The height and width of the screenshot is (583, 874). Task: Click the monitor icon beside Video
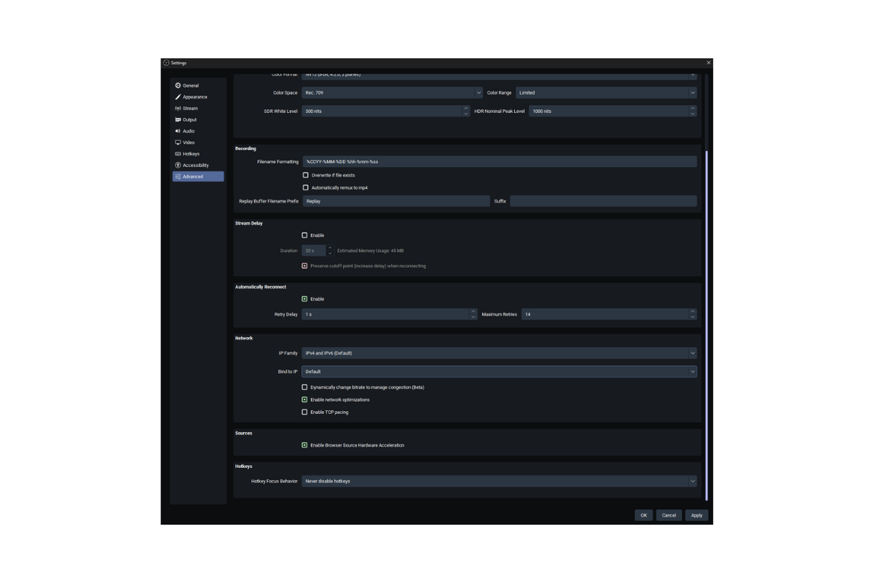(x=178, y=142)
